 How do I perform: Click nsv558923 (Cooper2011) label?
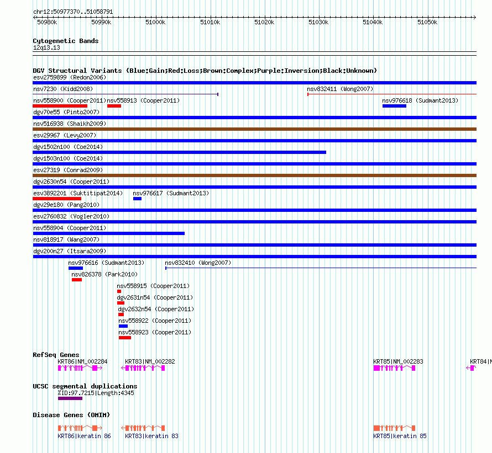click(155, 332)
